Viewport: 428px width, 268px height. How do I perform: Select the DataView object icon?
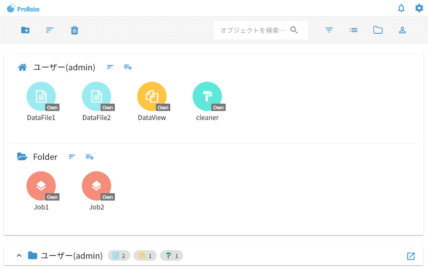[152, 96]
